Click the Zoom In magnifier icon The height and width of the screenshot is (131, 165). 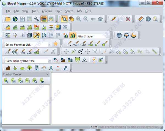(79, 19)
